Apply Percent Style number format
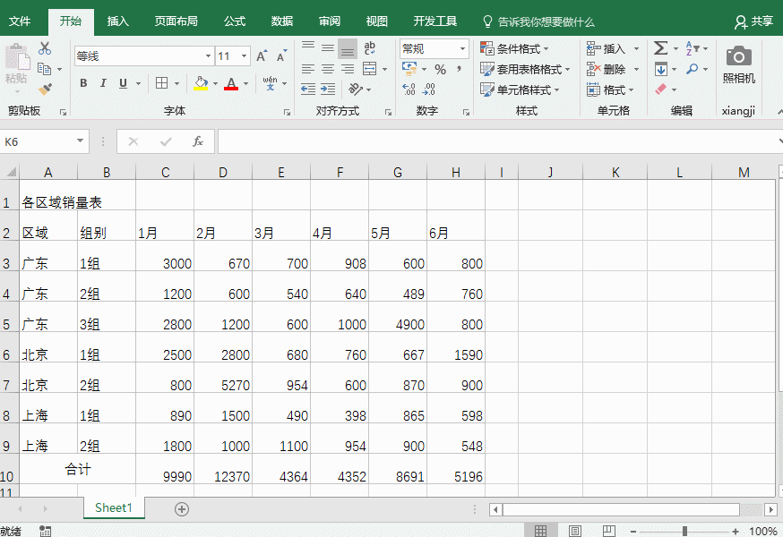The width and height of the screenshot is (783, 537). [440, 69]
